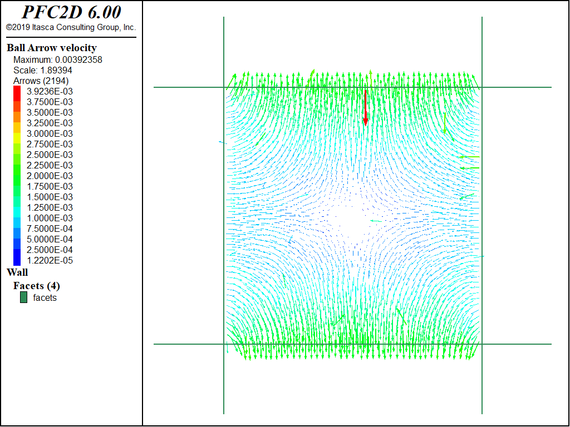Click the Ball Arrow velocity legend heading
This screenshot has width=570, height=427.
[x=52, y=48]
